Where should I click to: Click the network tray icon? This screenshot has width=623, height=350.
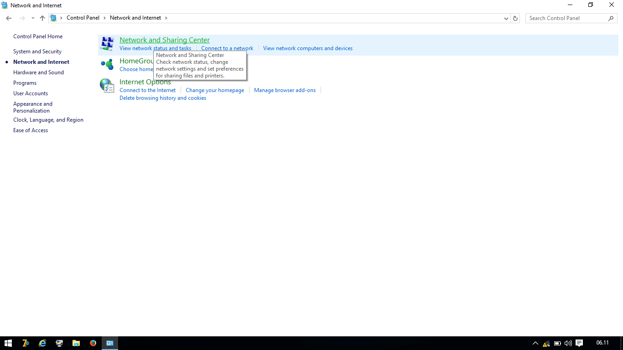click(546, 343)
